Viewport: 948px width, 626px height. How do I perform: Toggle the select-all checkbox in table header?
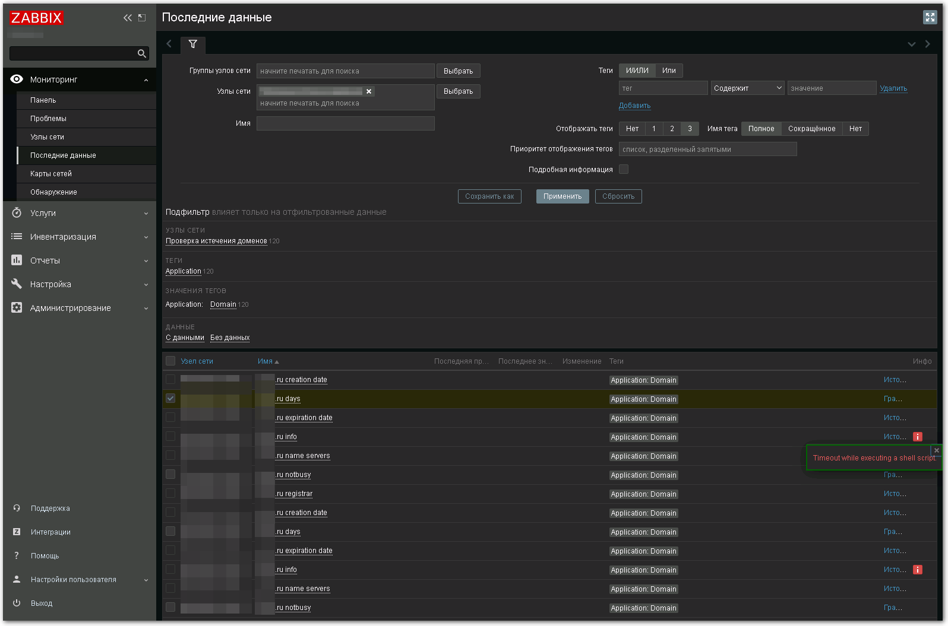point(170,361)
